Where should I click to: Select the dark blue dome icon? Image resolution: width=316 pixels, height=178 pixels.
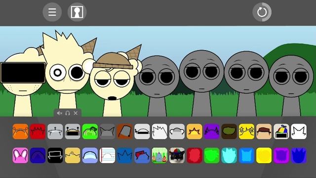point(38,155)
